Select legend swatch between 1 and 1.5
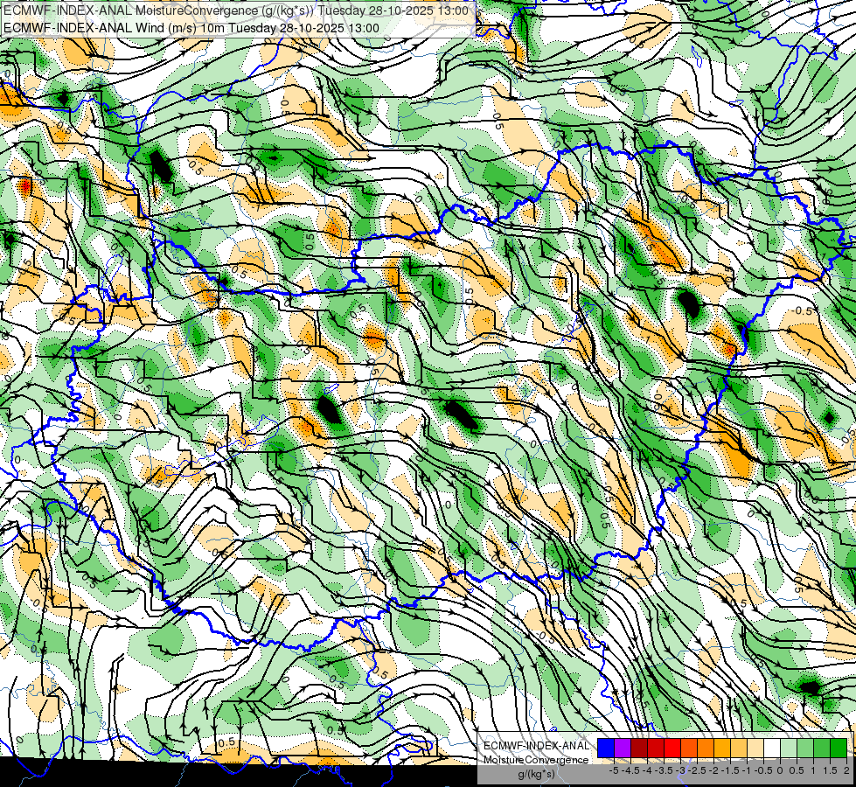The height and width of the screenshot is (787, 856). [x=822, y=749]
